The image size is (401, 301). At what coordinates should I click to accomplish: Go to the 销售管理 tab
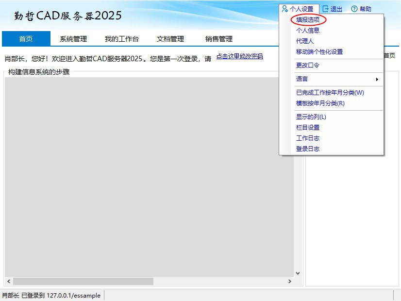pos(219,39)
